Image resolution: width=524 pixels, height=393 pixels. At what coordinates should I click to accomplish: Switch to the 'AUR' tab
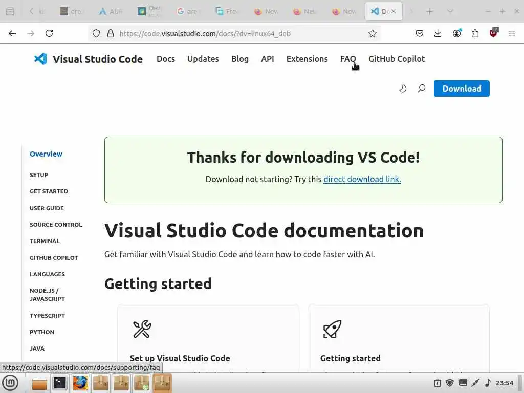pos(111,11)
